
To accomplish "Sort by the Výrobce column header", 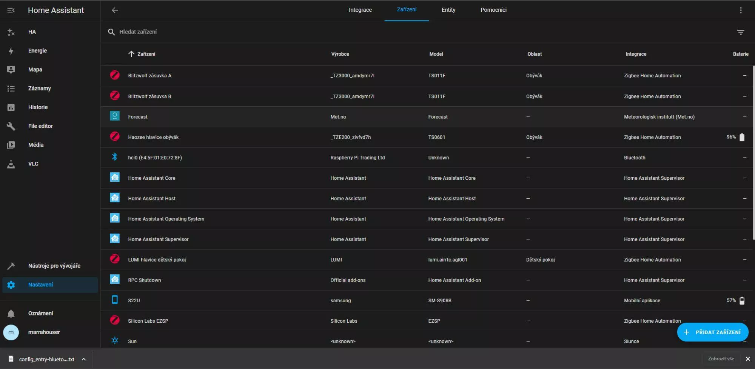I will [x=340, y=54].
